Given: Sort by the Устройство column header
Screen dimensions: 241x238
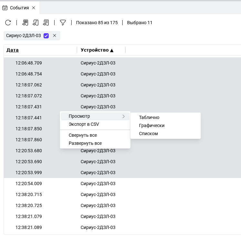Looking at the screenshot, I should [x=97, y=50].
